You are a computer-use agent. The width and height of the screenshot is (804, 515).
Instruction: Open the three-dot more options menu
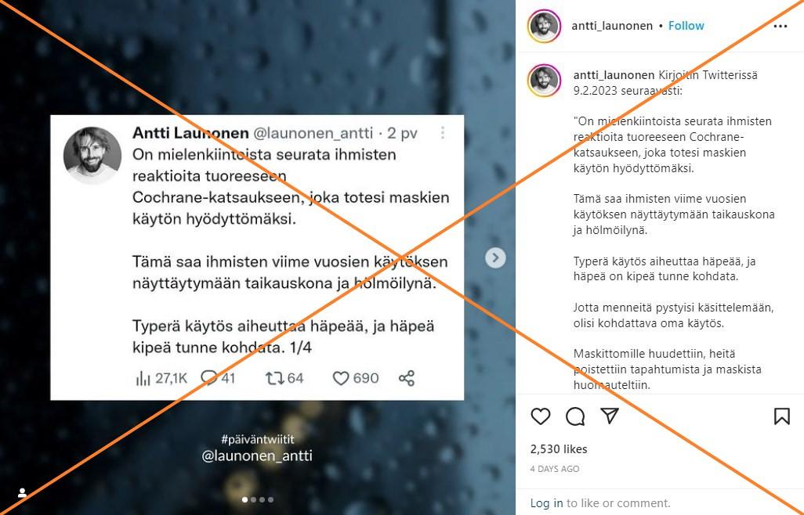click(780, 26)
